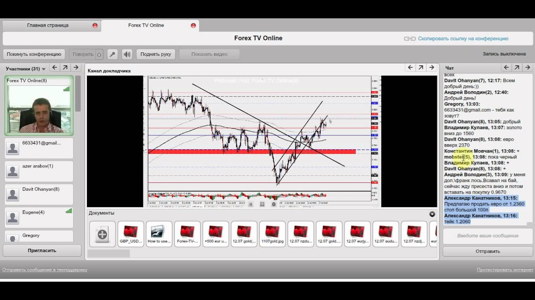Select participant Davit Ohanyan(8) in list

point(39,194)
